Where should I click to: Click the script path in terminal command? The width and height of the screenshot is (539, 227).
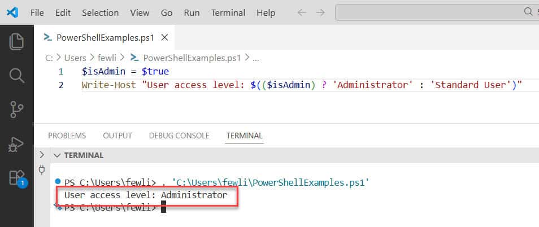coord(271,183)
